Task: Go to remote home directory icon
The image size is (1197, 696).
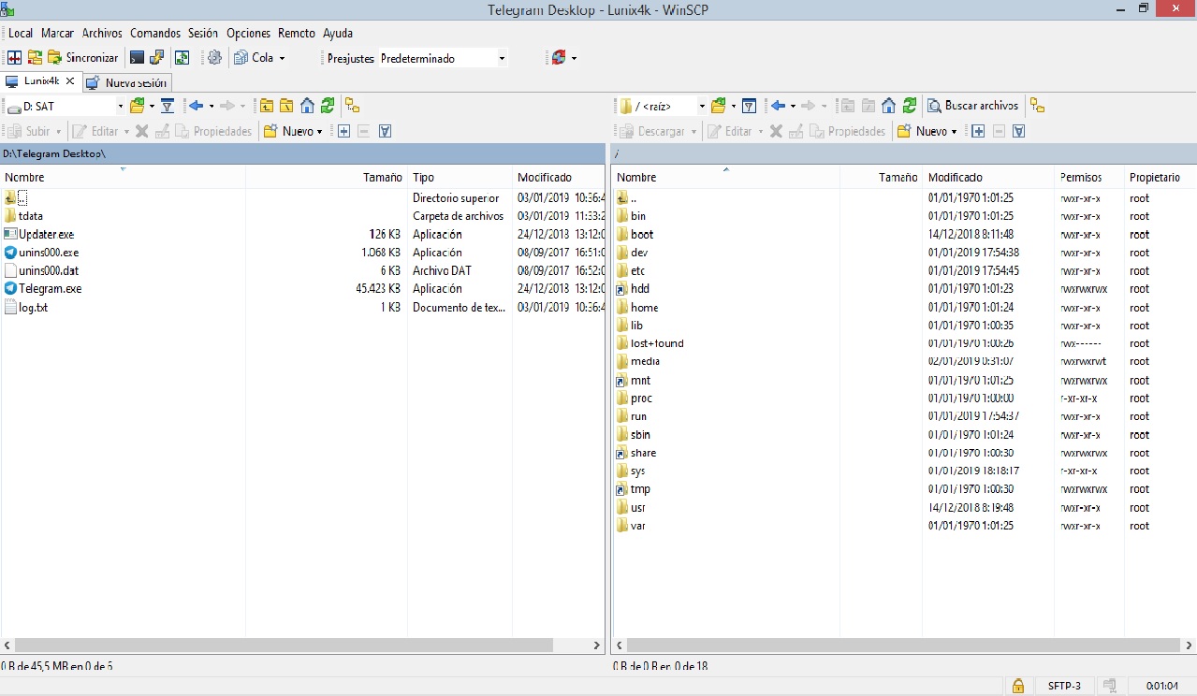Action: tap(888, 107)
